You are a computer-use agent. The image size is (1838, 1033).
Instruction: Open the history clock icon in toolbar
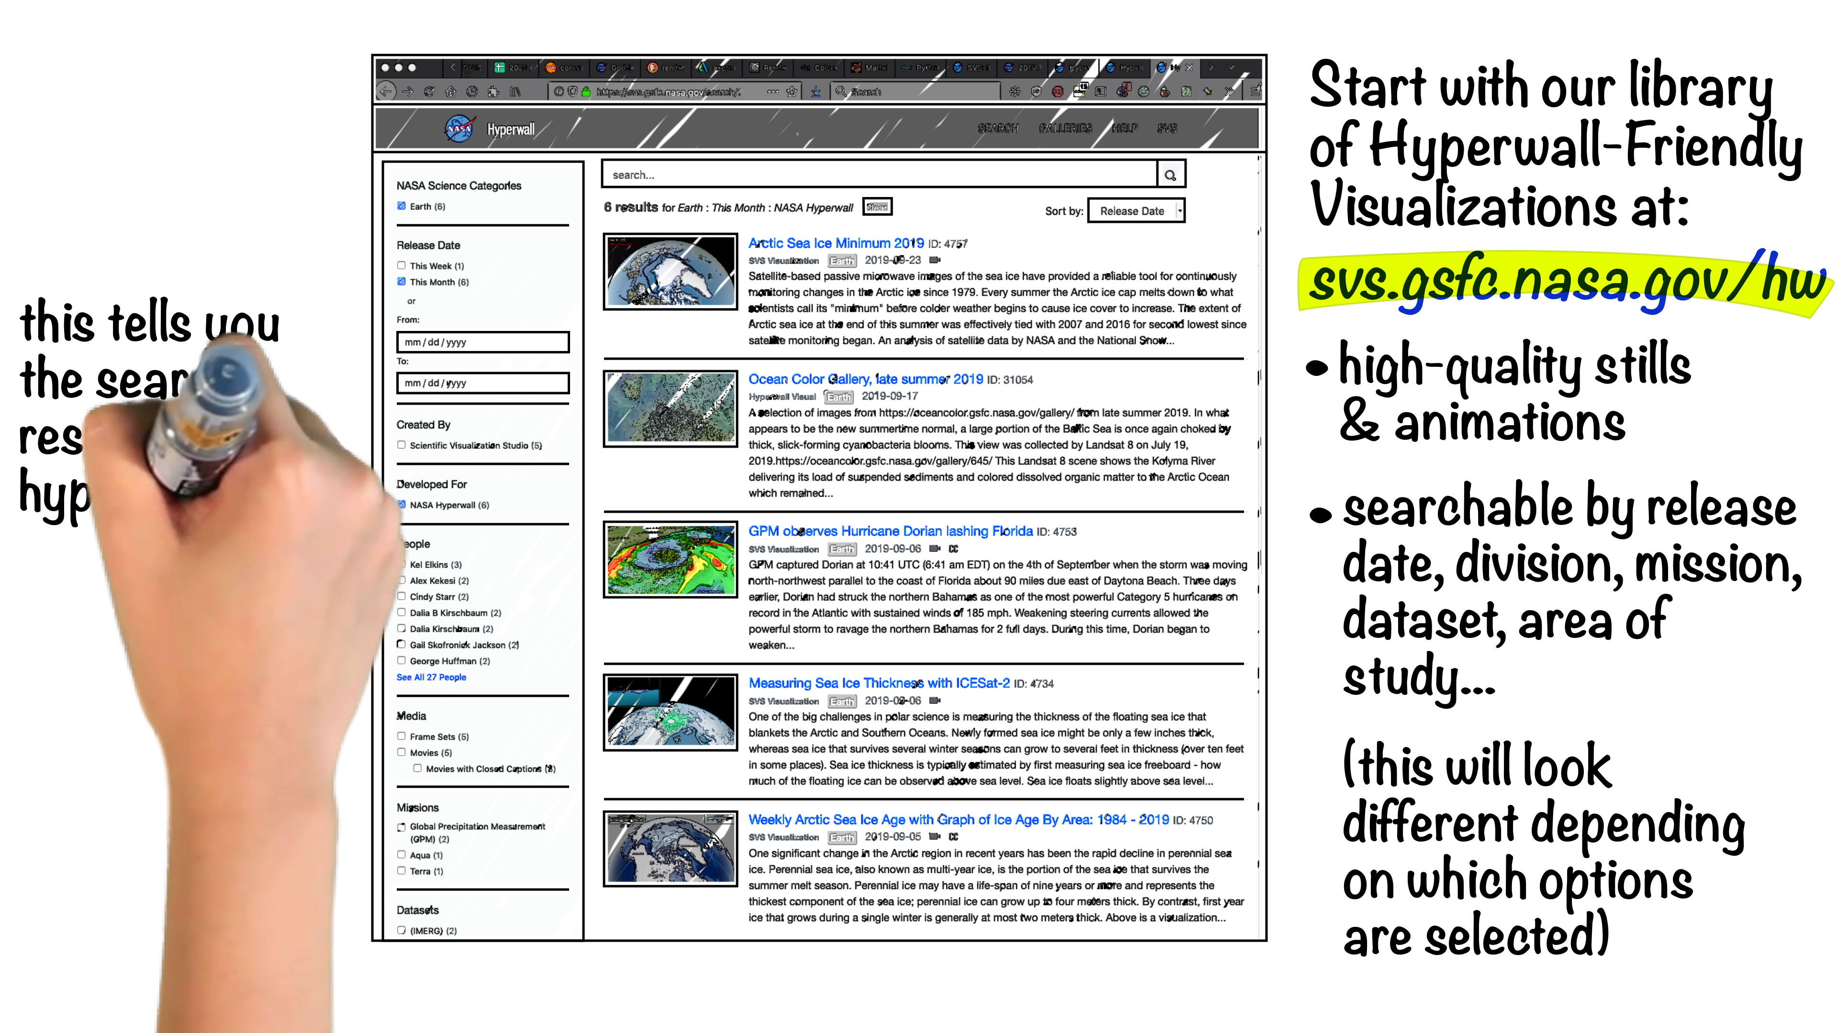(471, 91)
